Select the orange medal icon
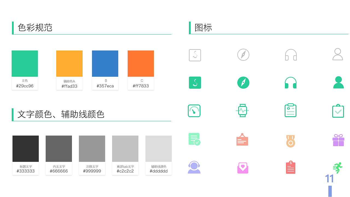Screen dimensions: 350x197 point(290,141)
